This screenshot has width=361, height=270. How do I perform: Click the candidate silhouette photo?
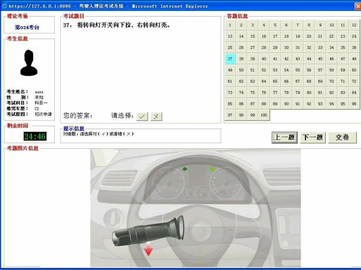(29, 63)
